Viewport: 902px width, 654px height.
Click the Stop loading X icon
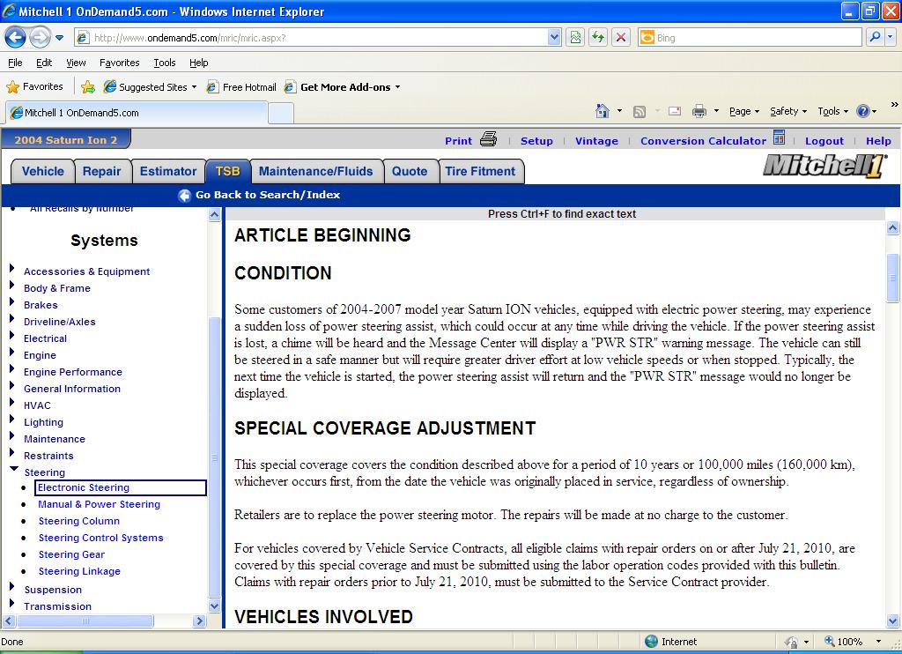(x=621, y=38)
